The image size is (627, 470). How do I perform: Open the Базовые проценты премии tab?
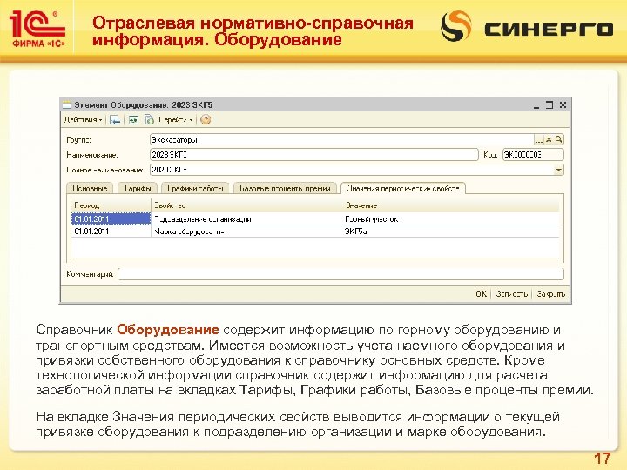coord(285,188)
